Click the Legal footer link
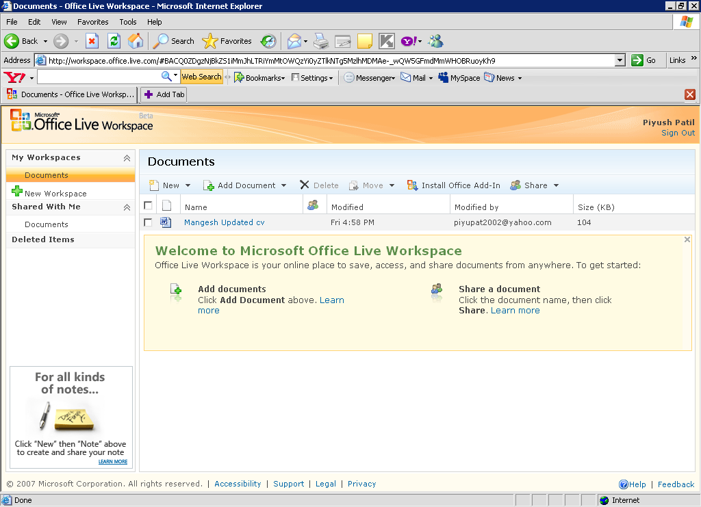Viewport: 701px width, 507px height. 325,484
